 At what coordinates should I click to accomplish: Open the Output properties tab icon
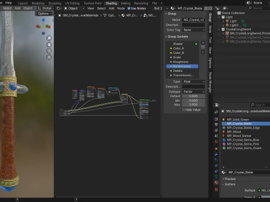tap(216, 125)
